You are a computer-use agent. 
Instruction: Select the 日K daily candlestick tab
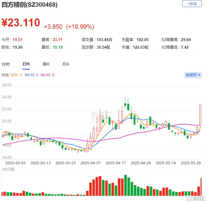[x=26, y=64]
